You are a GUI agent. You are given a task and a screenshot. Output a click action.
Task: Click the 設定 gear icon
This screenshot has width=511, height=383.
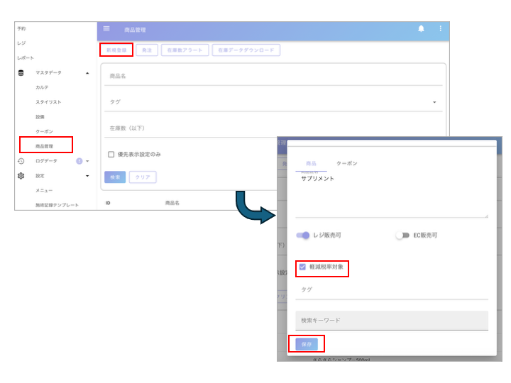[x=21, y=176]
